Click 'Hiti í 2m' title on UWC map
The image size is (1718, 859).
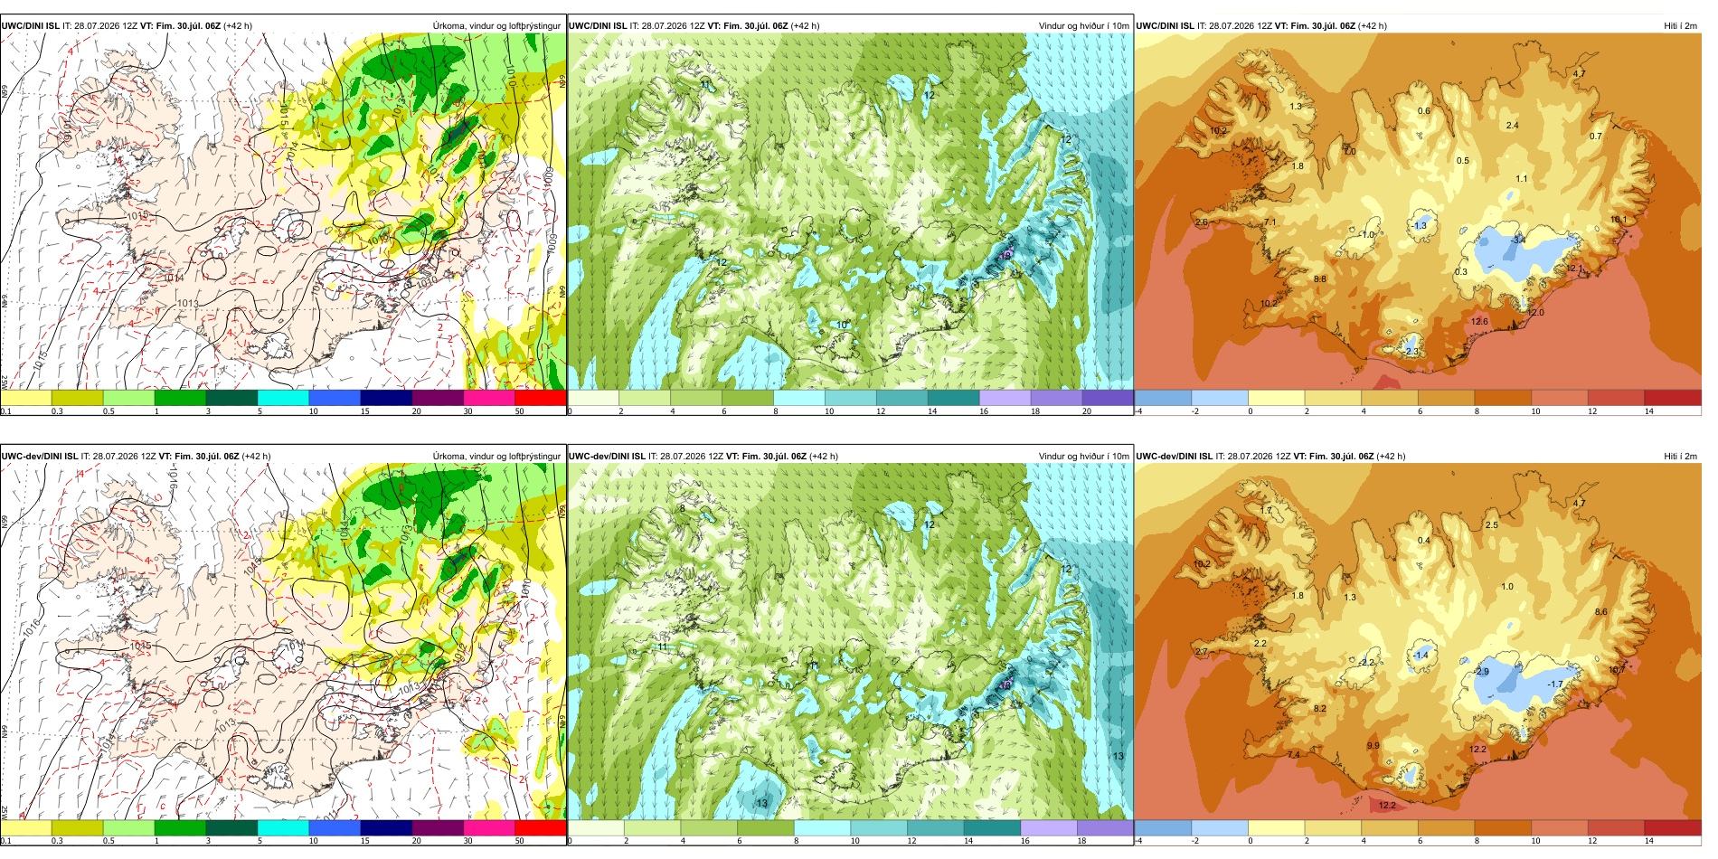pyautogui.click(x=1680, y=26)
